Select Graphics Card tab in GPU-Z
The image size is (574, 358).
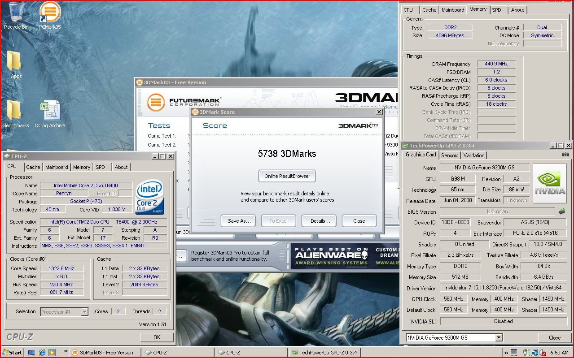click(421, 154)
